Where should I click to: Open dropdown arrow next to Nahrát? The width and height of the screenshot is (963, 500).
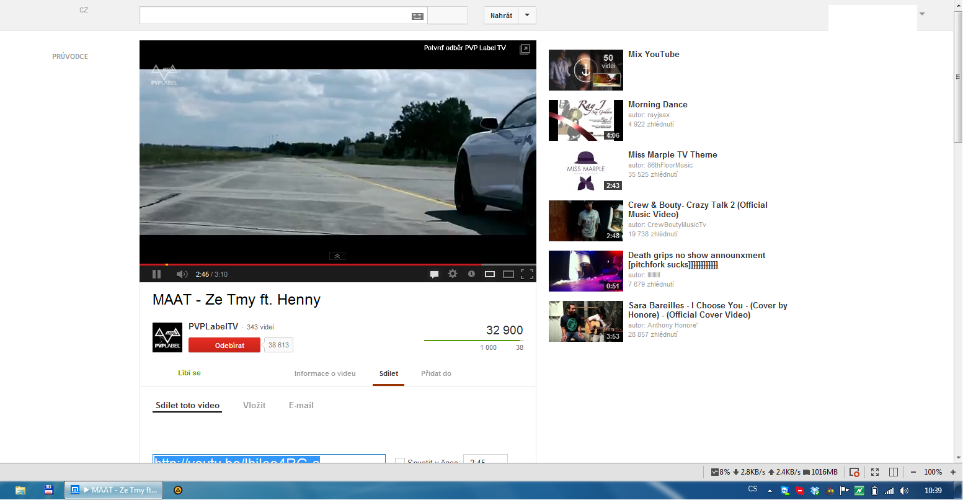[x=527, y=16]
